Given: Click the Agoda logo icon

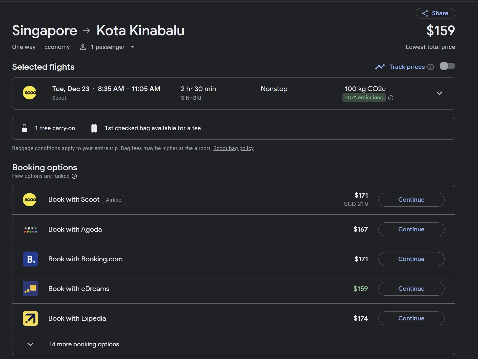Looking at the screenshot, I should click(30, 229).
